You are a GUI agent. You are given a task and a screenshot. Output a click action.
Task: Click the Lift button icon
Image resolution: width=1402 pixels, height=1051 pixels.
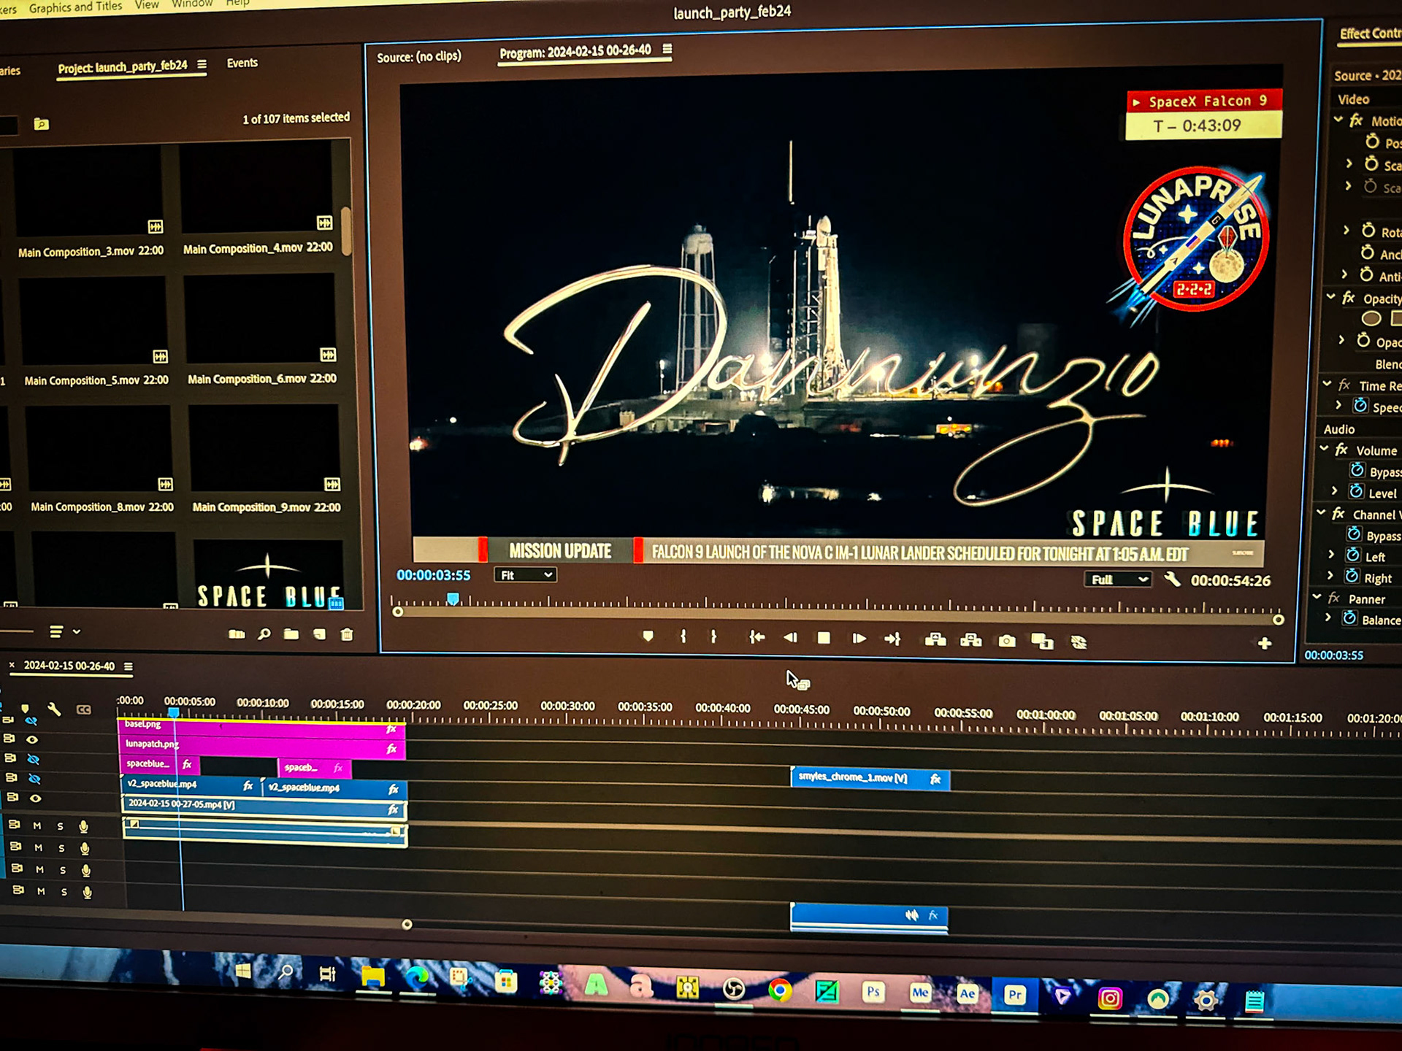point(935,640)
